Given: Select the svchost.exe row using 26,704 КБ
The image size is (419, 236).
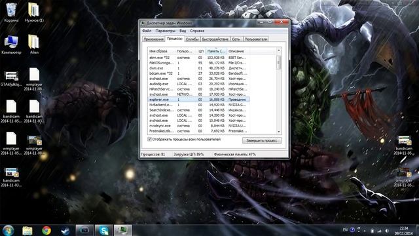Looking at the screenshot, I should tap(198, 79).
